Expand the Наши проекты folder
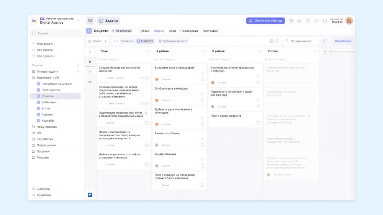The height and width of the screenshot is (215, 383). pos(44,127)
